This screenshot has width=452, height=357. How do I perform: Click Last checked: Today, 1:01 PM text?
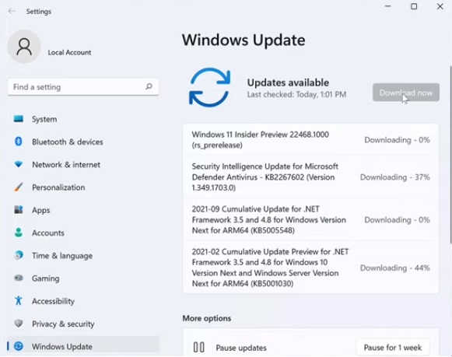(x=296, y=95)
